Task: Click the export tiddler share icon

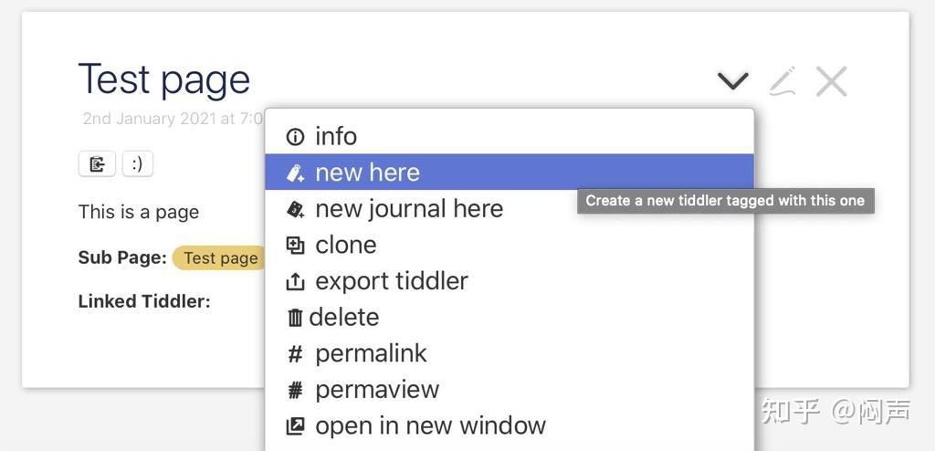Action: (295, 281)
